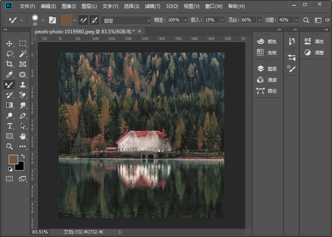Open the 编辑(E) menu

[x=48, y=6]
